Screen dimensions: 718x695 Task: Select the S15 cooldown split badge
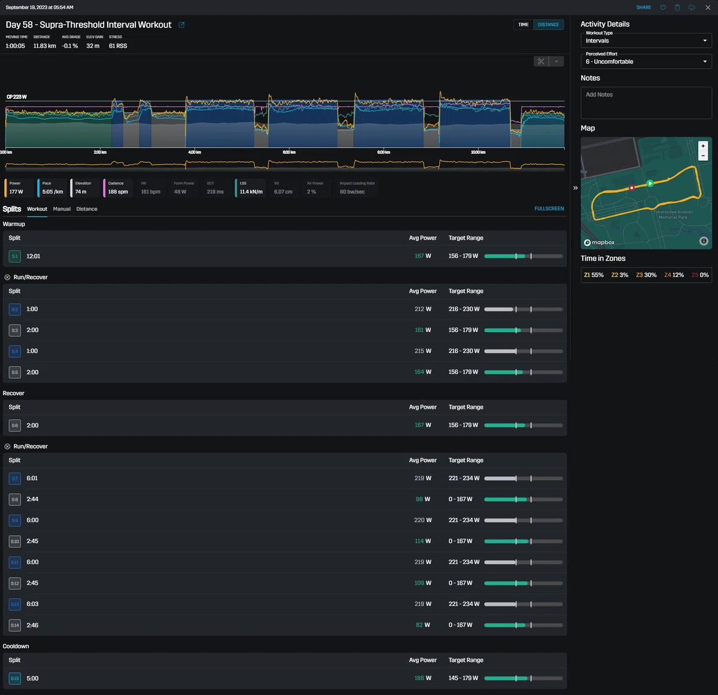15,678
